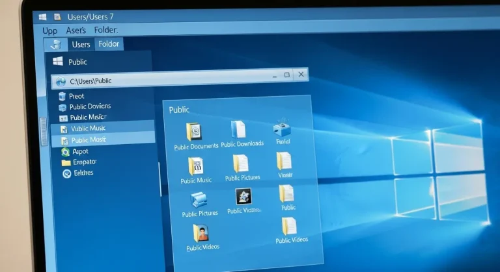Open Aipot with the green circular icon

pyautogui.click(x=75, y=151)
